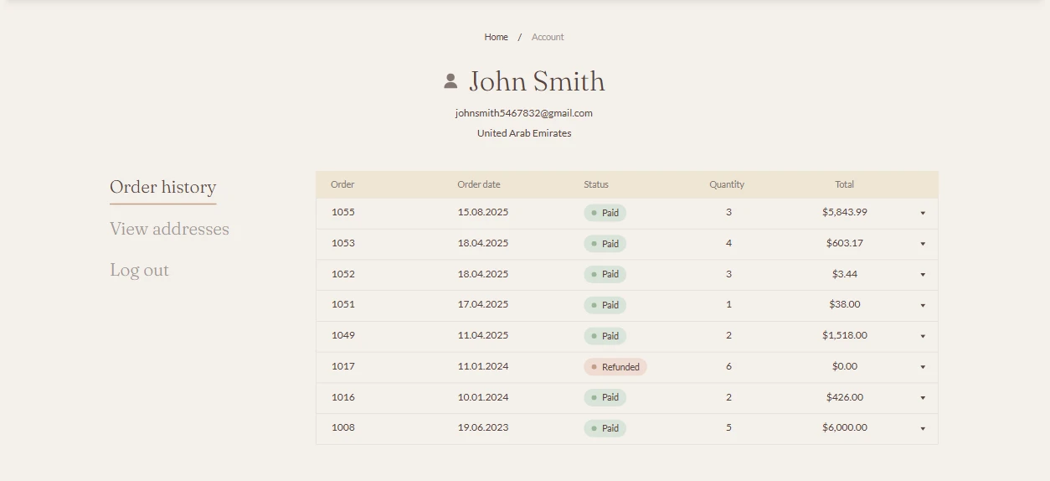Click the date 10.01.2024
Screen dimensions: 1050x481
click(483, 397)
